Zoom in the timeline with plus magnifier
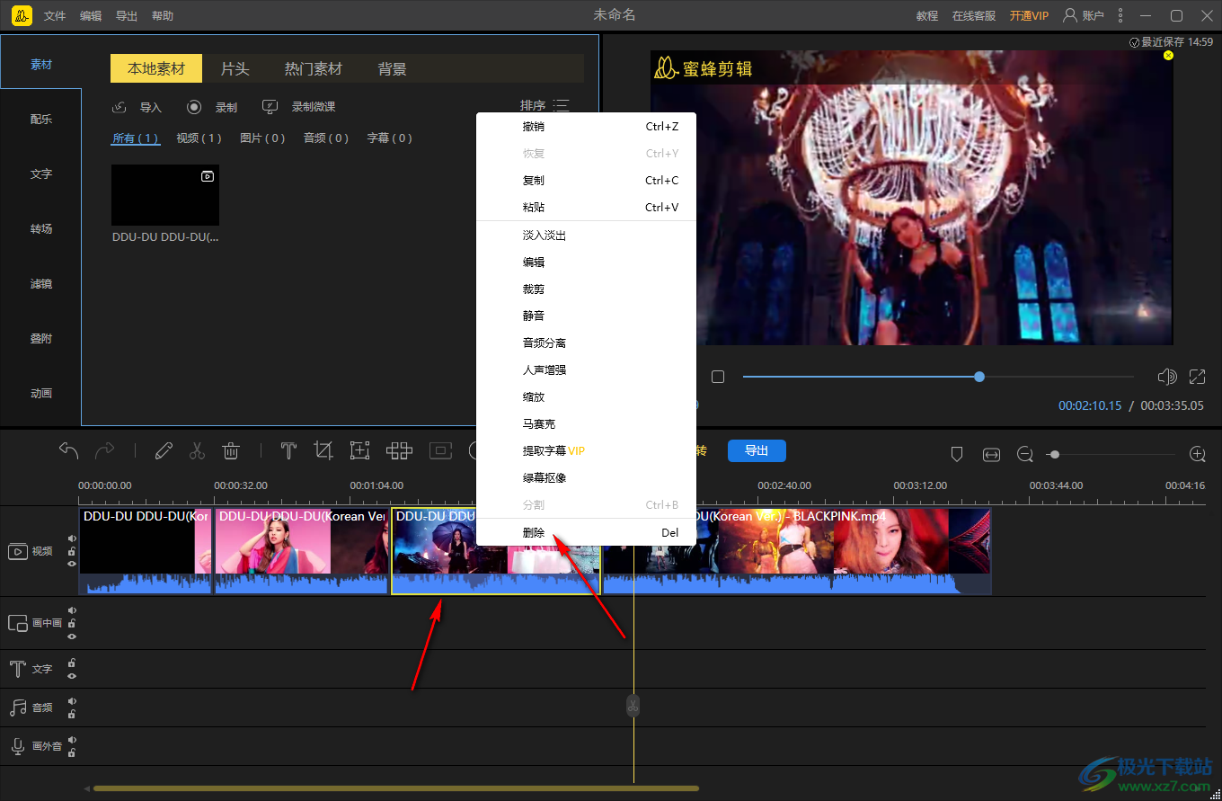 [x=1197, y=455]
